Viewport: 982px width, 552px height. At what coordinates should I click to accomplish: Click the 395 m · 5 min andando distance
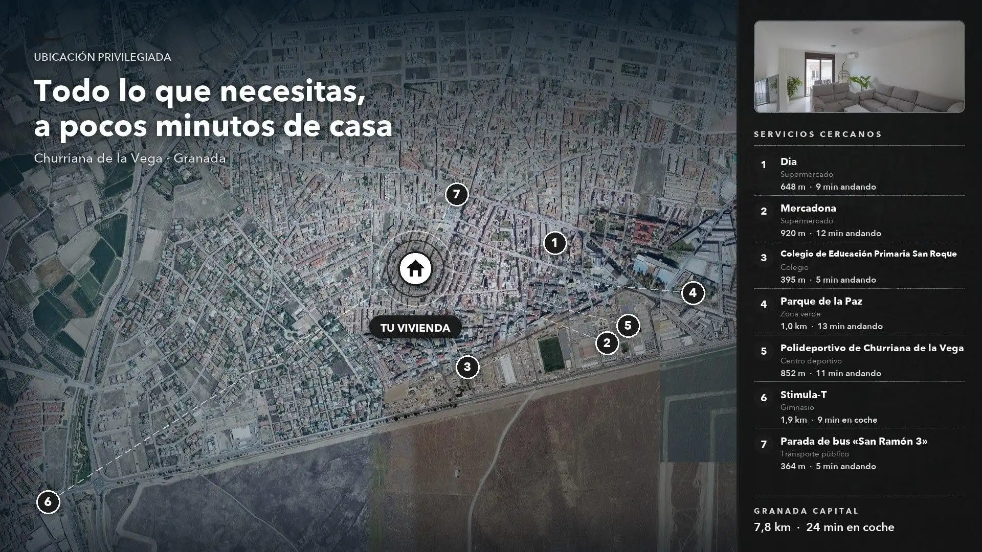click(x=828, y=280)
